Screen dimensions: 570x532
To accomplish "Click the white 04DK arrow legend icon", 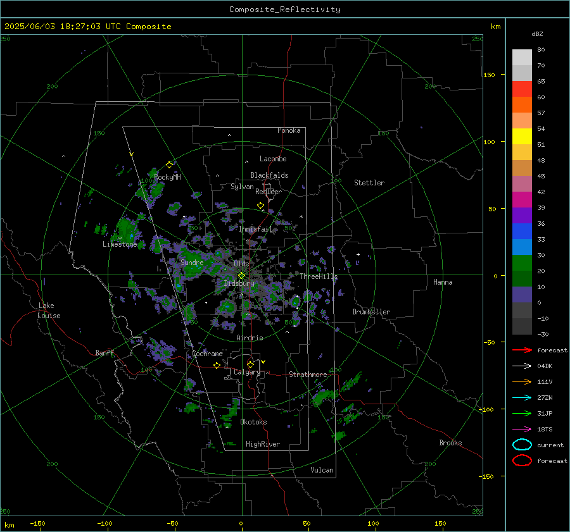I will coord(522,366).
